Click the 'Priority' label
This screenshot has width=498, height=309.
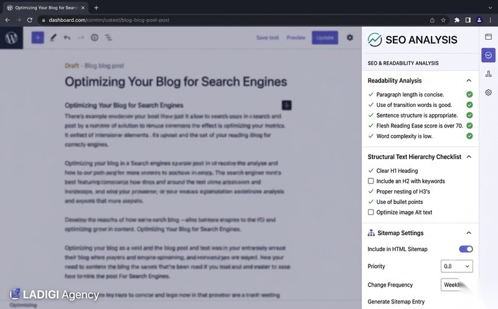pos(377,266)
